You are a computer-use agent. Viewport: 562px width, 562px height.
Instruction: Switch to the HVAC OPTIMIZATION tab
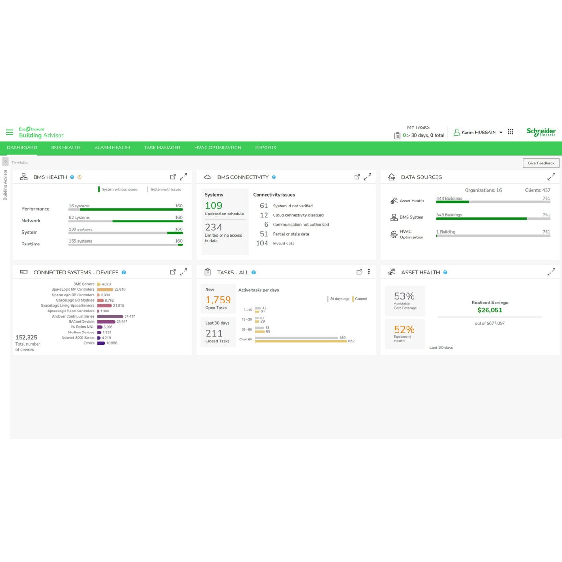(218, 148)
